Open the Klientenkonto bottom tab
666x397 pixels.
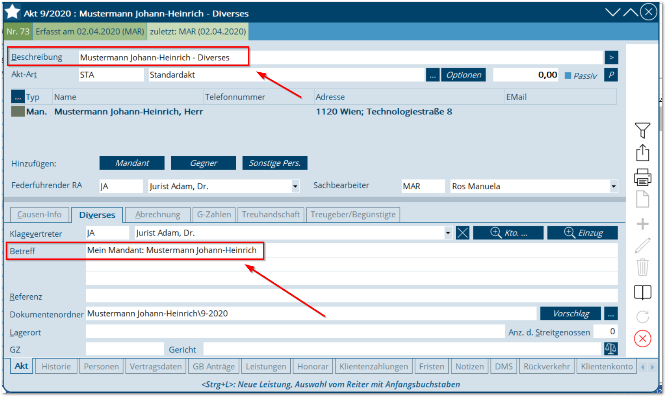[x=607, y=366]
